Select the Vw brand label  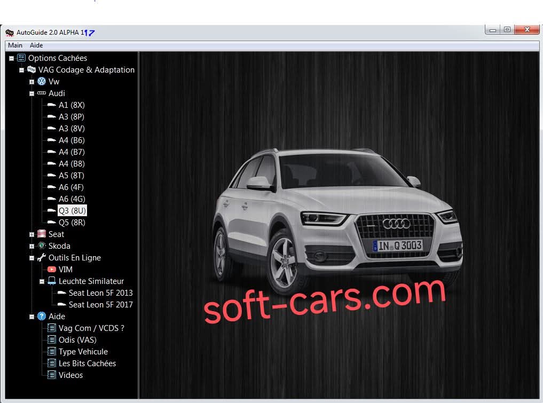[x=54, y=82]
